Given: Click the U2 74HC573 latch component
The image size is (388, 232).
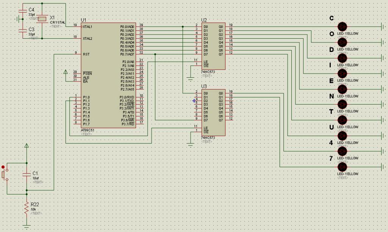Looking at the screenshot, I should tap(213, 46).
